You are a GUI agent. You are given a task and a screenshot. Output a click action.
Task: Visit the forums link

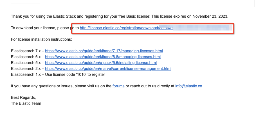coord(118,86)
